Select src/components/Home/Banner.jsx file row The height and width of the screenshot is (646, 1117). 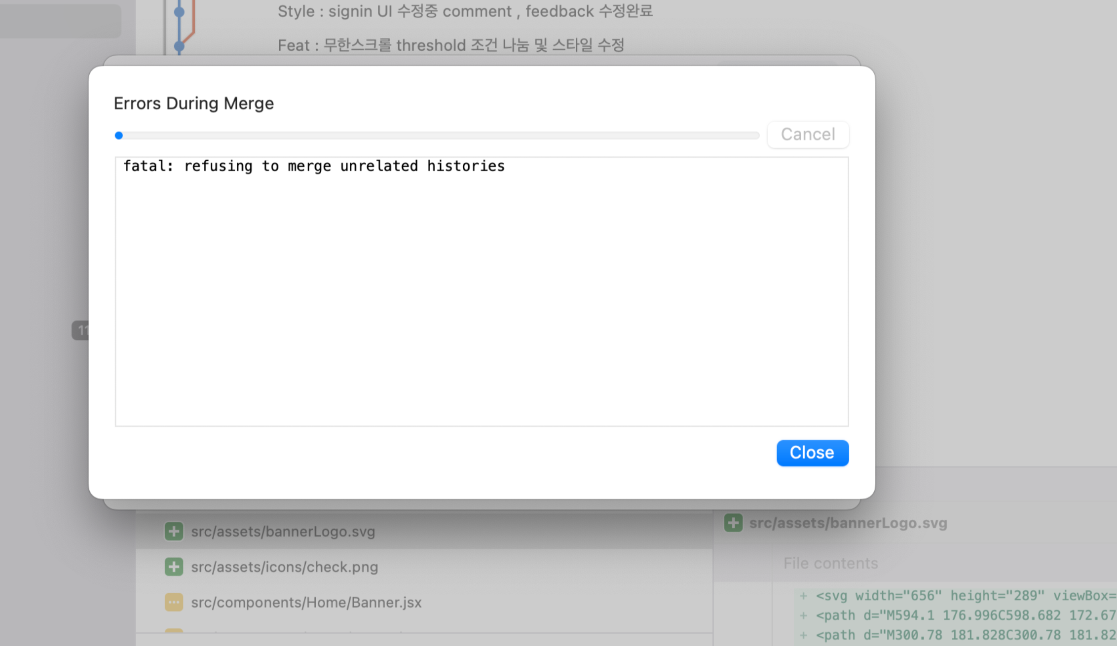click(x=306, y=603)
